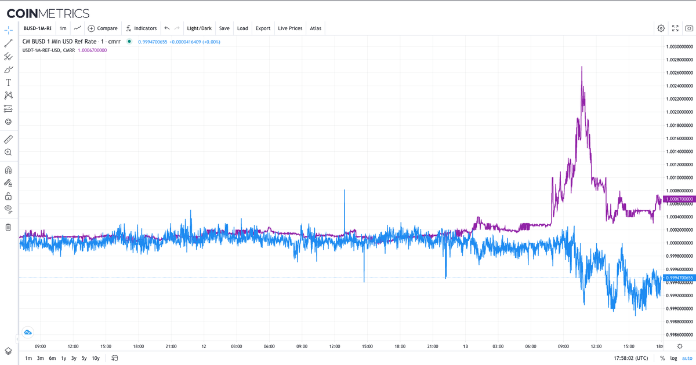Open the BUSD-1M-RE symbol search

click(38, 27)
